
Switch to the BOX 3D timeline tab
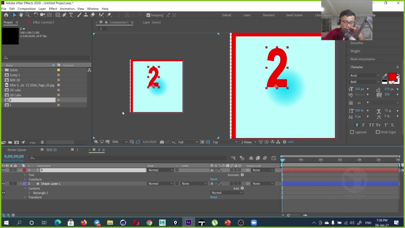click(52, 150)
